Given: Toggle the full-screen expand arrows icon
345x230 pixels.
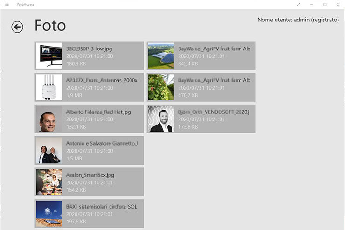Looking at the screenshot, I should [298, 4].
